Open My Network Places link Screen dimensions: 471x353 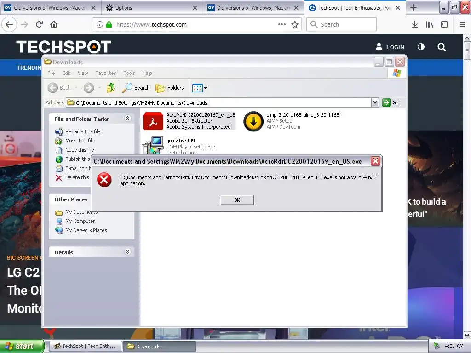[86, 231]
